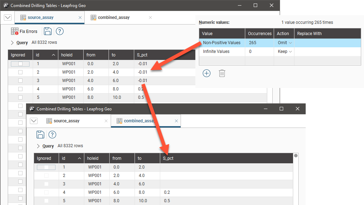Select Infinite Values row

click(280, 52)
